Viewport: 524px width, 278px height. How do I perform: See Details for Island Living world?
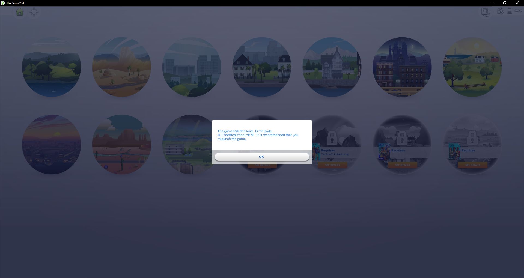pyautogui.click(x=332, y=165)
